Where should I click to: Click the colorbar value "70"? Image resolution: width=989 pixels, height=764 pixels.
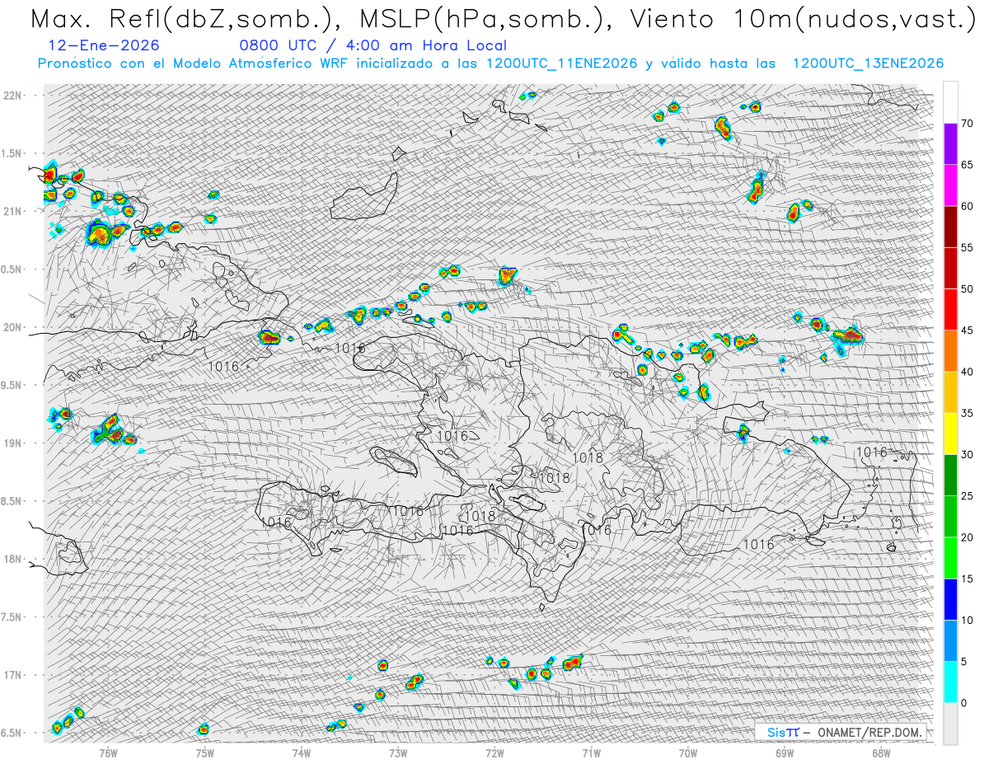[x=967, y=124]
